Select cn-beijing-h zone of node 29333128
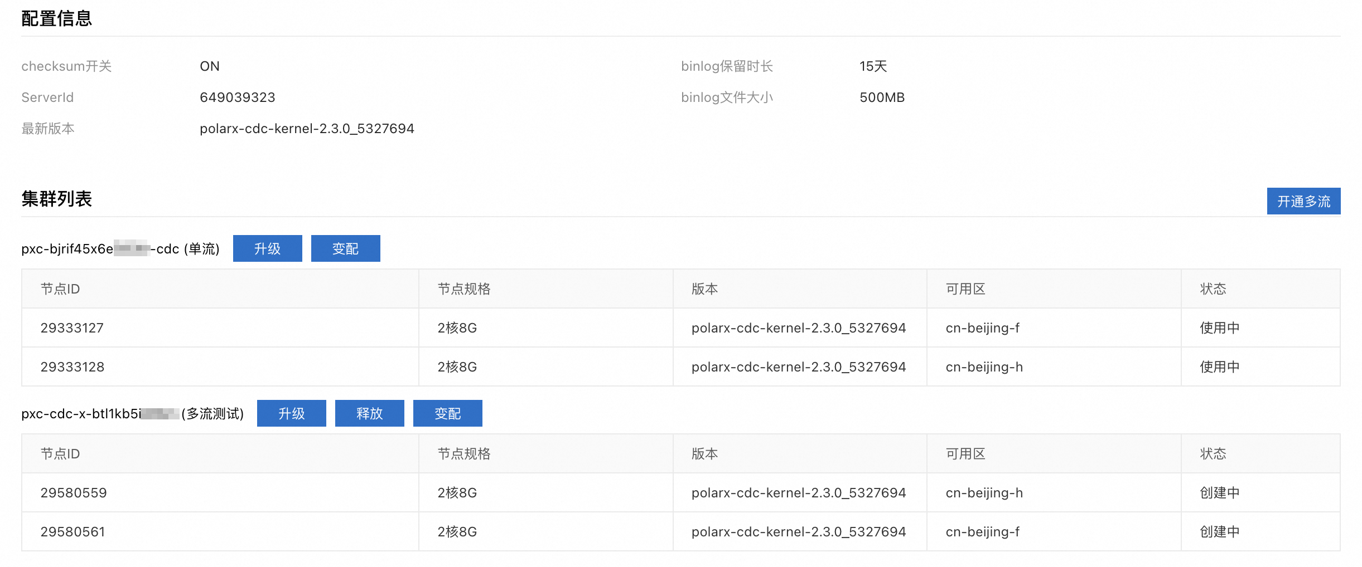 point(984,367)
